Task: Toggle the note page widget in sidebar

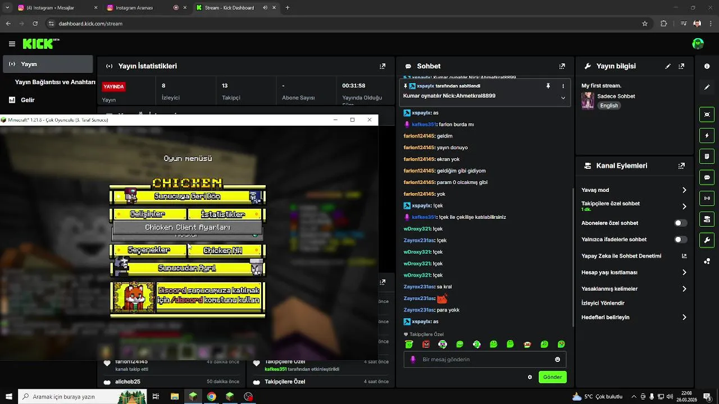Action: point(707,157)
